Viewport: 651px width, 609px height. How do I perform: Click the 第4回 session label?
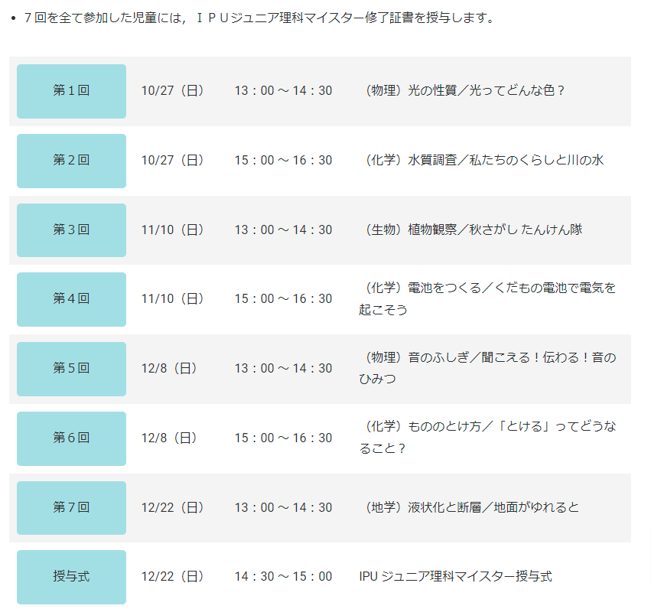tap(71, 299)
